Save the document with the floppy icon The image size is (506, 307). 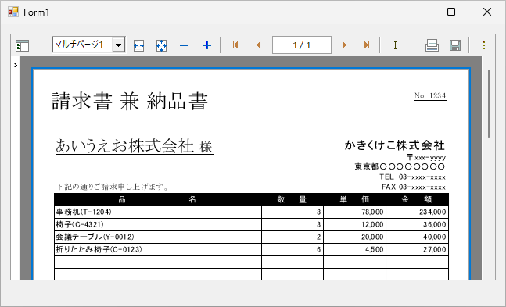coord(455,45)
